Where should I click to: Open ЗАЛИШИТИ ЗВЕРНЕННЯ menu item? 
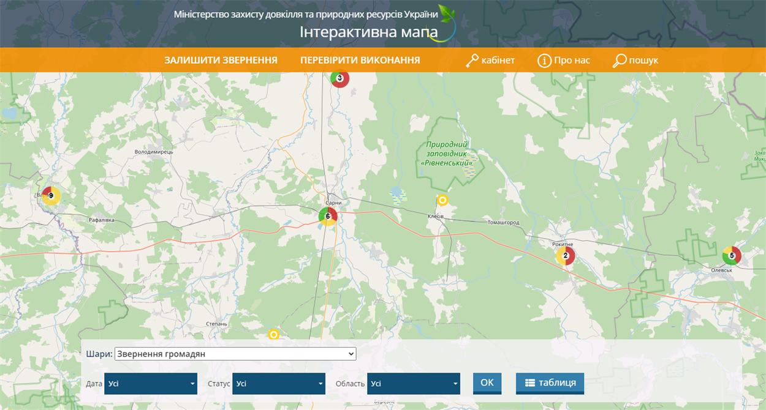point(221,60)
